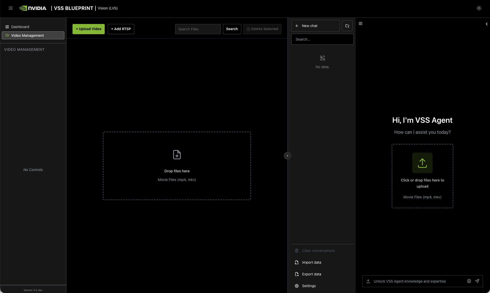Open chat Settings
The image size is (490, 293).
click(322, 286)
